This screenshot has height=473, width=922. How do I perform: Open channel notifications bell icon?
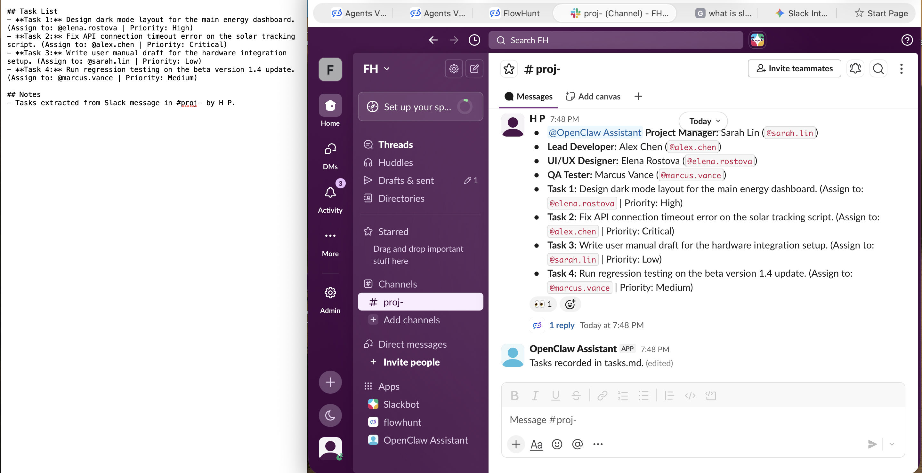855,68
